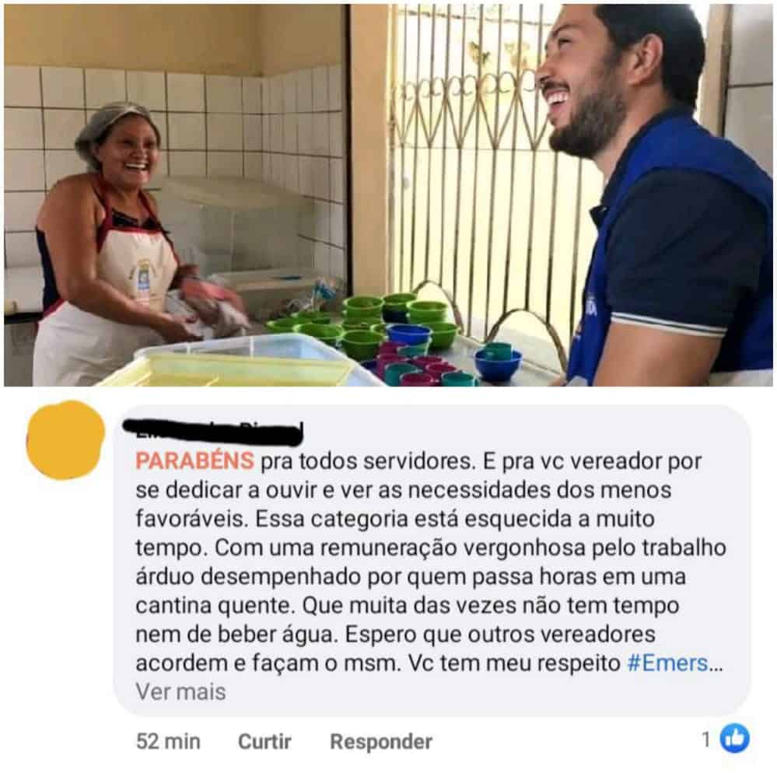Click the comment text bubble body
The image size is (777, 777).
[x=431, y=560]
